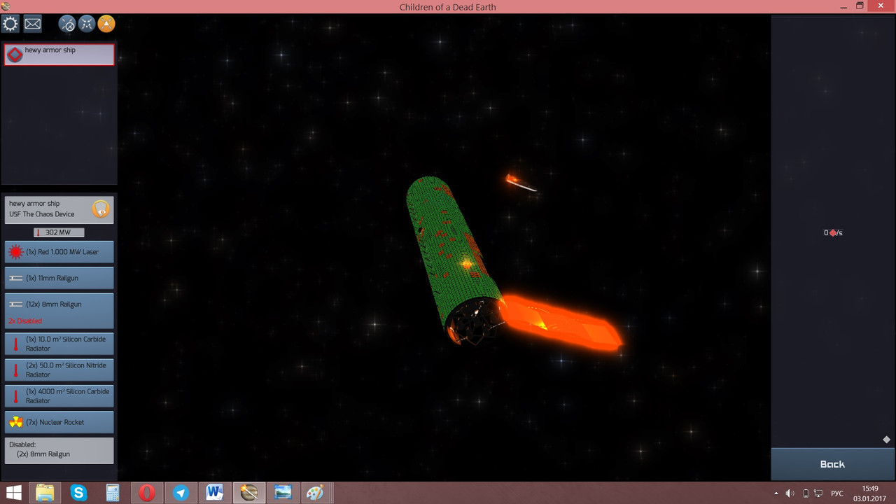Select the 50.0 m² Silicon Nitride Radiator
Viewport: 896px width, 504px height.
[59, 370]
